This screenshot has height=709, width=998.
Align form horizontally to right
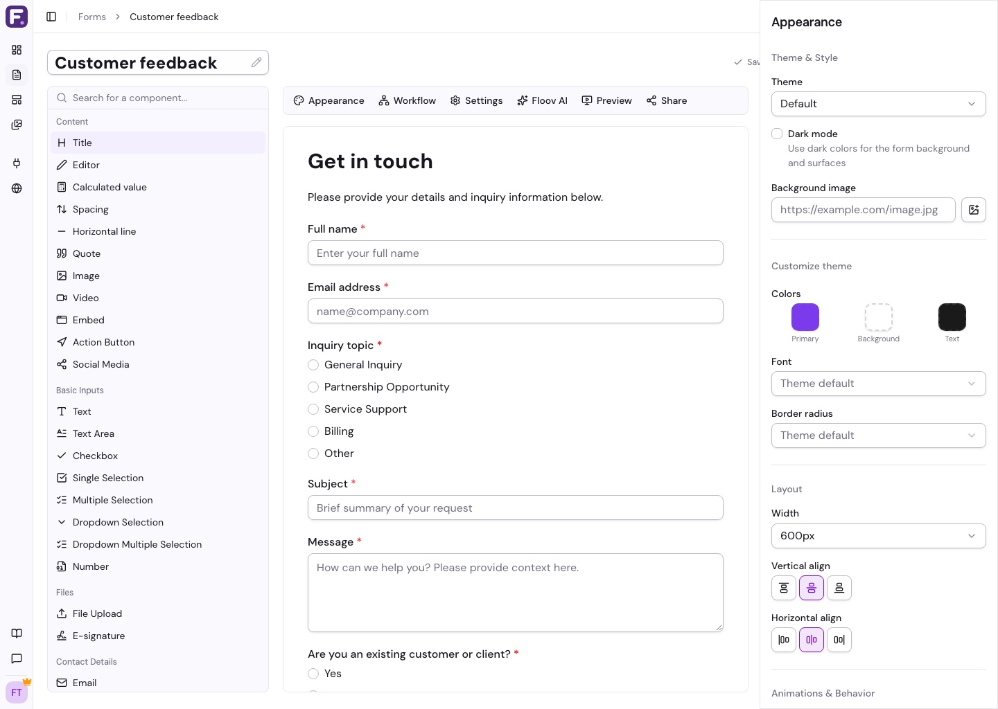pos(839,640)
